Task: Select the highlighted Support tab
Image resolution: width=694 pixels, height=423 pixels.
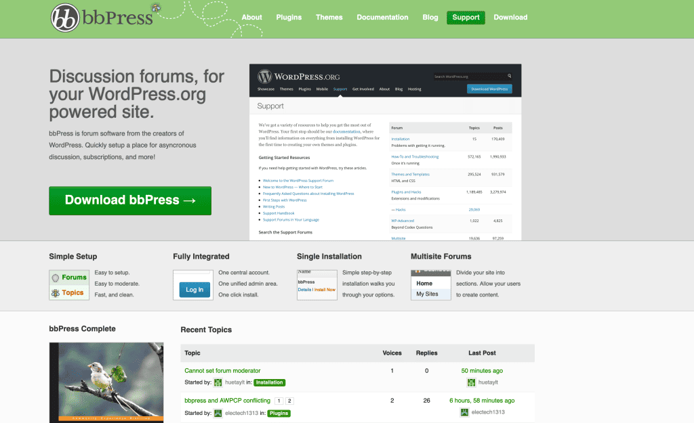Action: click(x=466, y=17)
